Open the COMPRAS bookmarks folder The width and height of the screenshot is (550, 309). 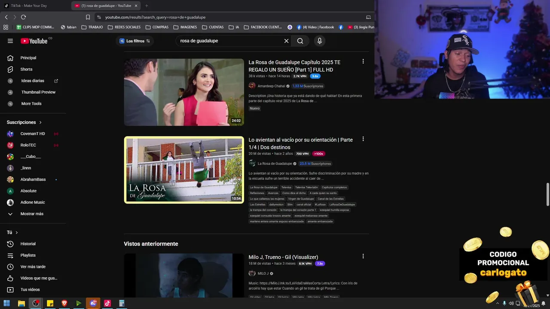click(x=157, y=27)
